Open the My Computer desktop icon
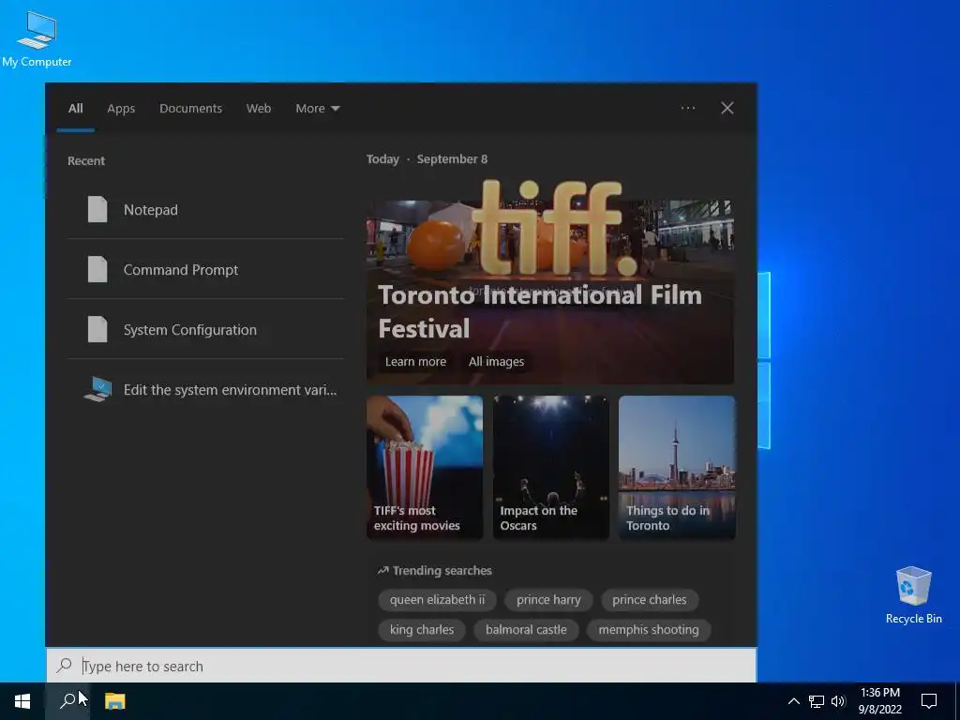 tap(37, 39)
